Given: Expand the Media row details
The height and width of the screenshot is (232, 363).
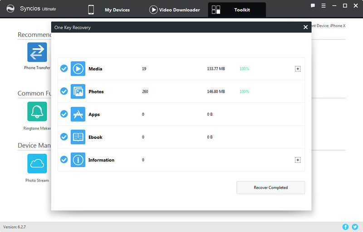Looking at the screenshot, I should click(298, 69).
